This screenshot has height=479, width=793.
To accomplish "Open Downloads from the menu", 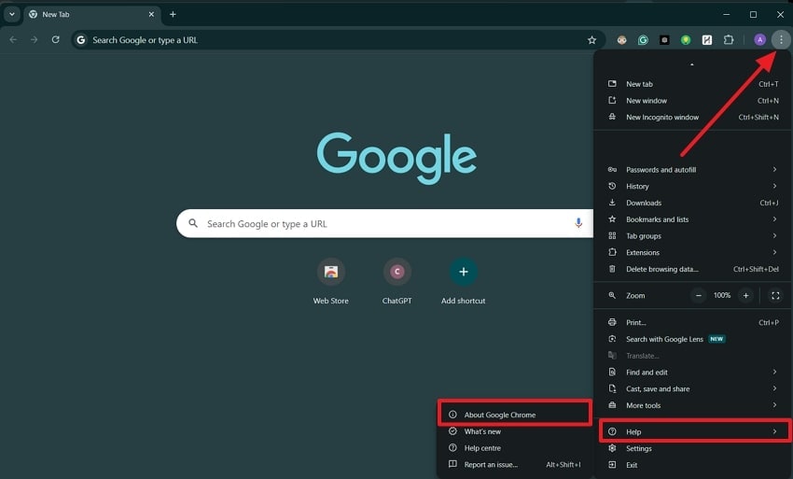I will pyautogui.click(x=693, y=203).
